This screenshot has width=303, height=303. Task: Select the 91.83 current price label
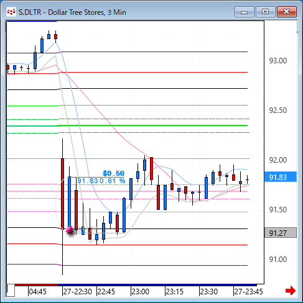(x=281, y=177)
